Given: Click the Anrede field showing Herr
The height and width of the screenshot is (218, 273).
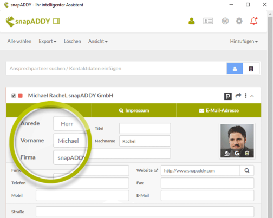Looking at the screenshot, I should pyautogui.click(x=69, y=124).
